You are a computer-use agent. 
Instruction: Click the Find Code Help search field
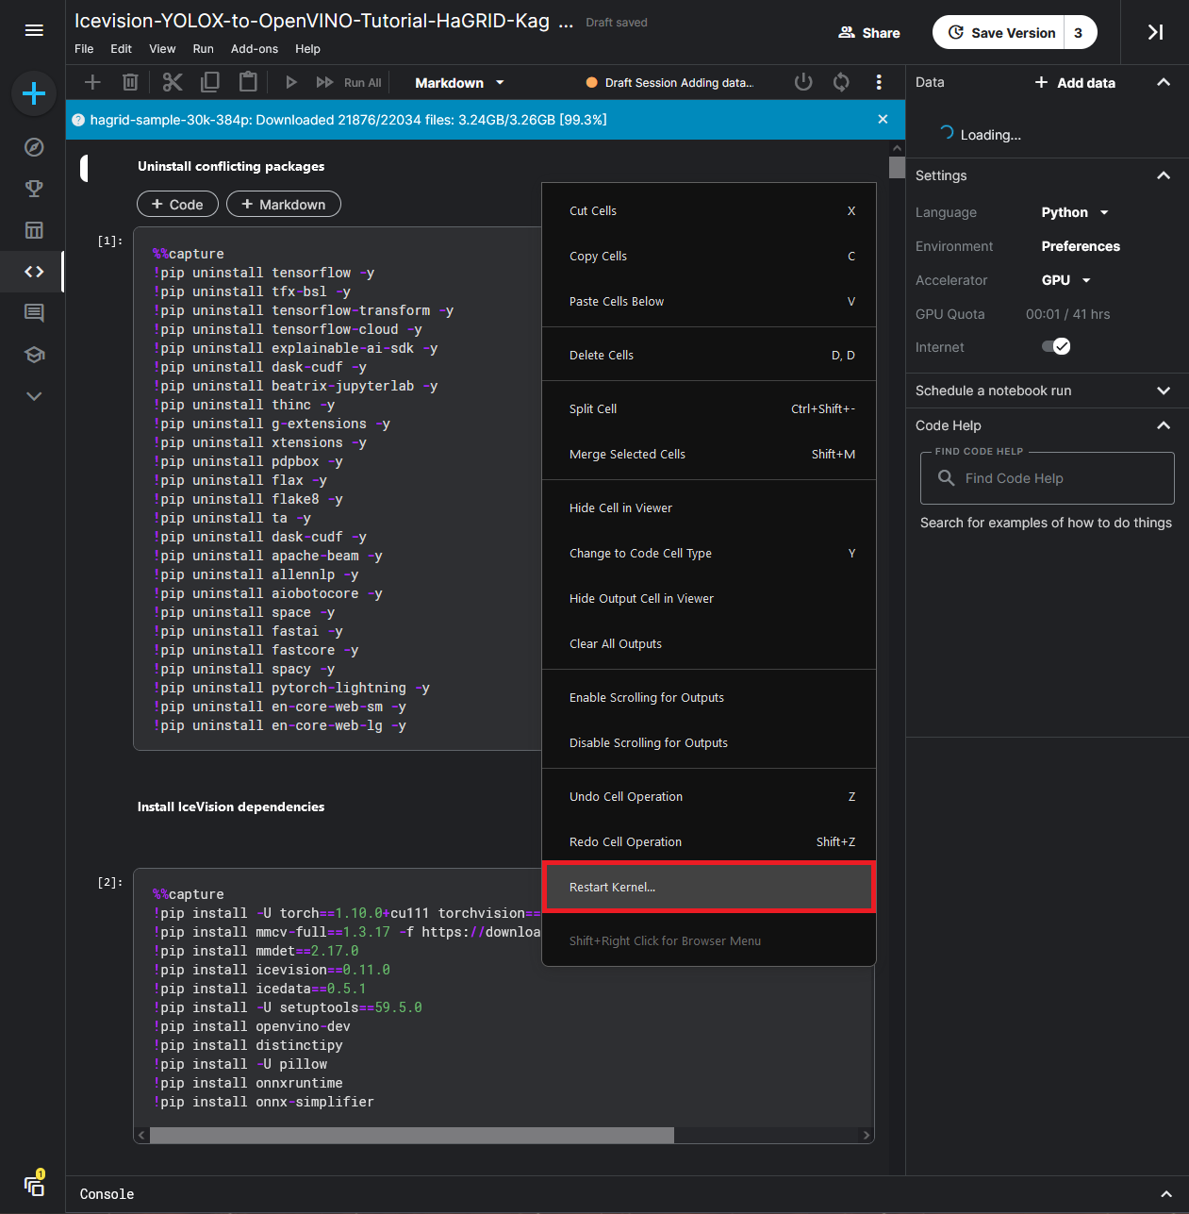coord(1047,478)
